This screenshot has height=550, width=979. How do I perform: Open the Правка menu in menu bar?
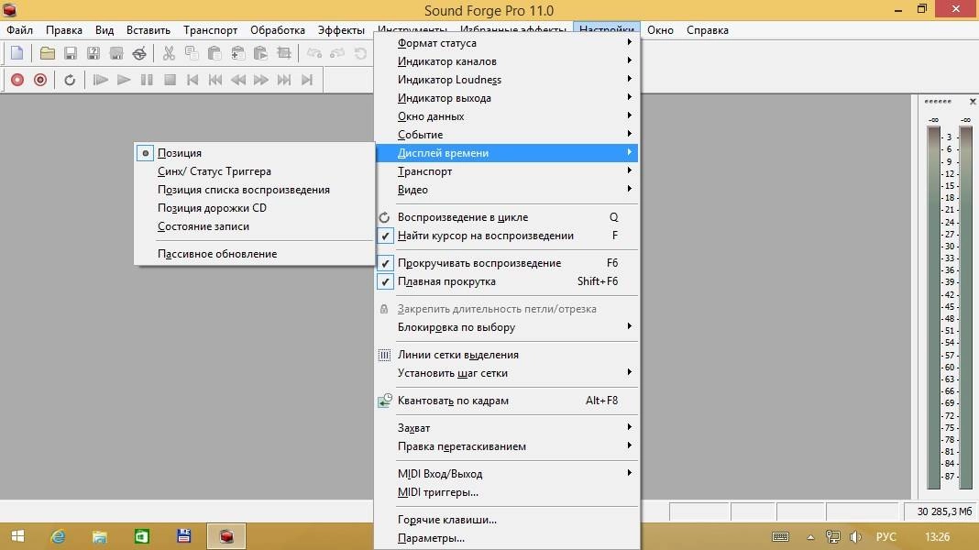[x=63, y=30]
